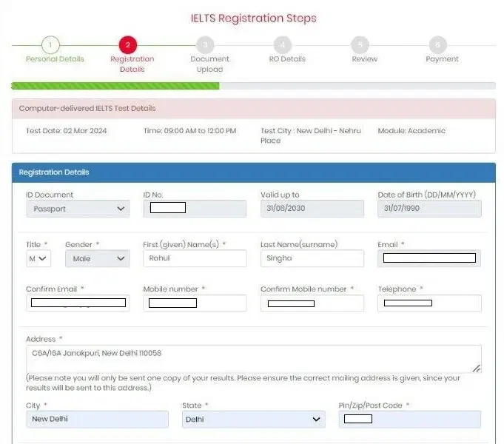Viewport: 504px width, 444px height.
Task: Open the Document Upload step label
Action: [x=209, y=64]
